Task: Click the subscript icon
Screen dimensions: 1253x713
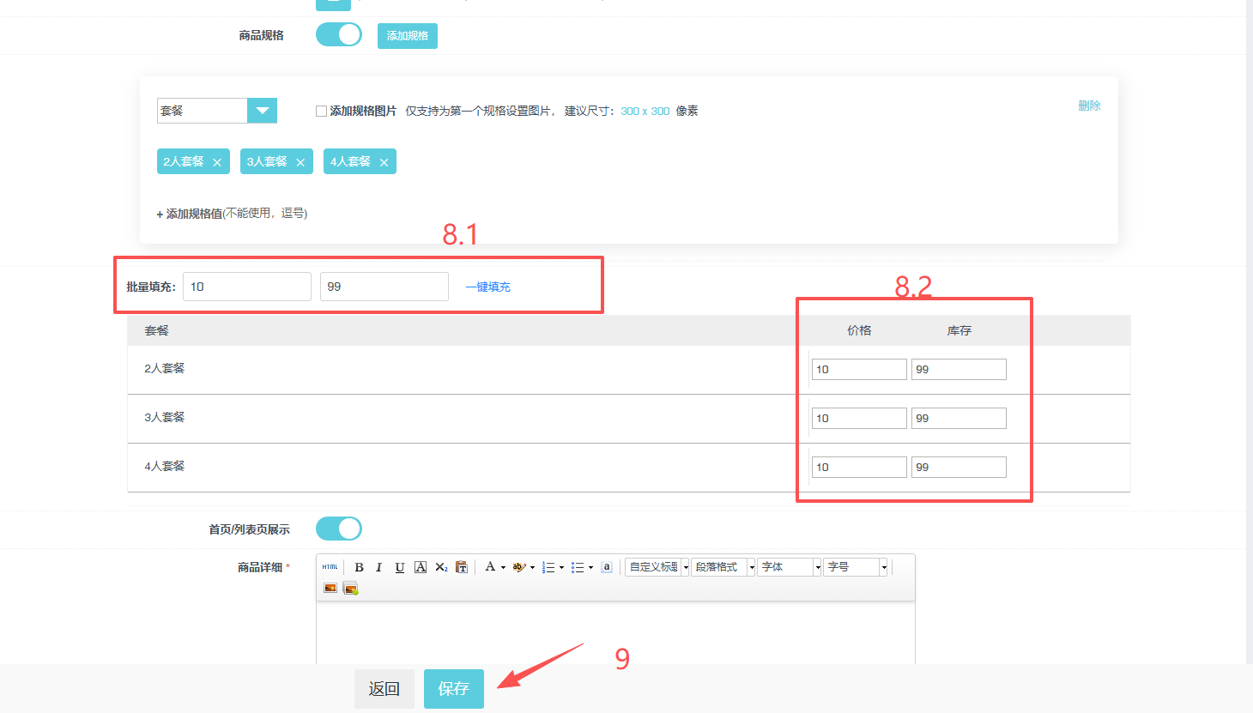Action: click(441, 567)
